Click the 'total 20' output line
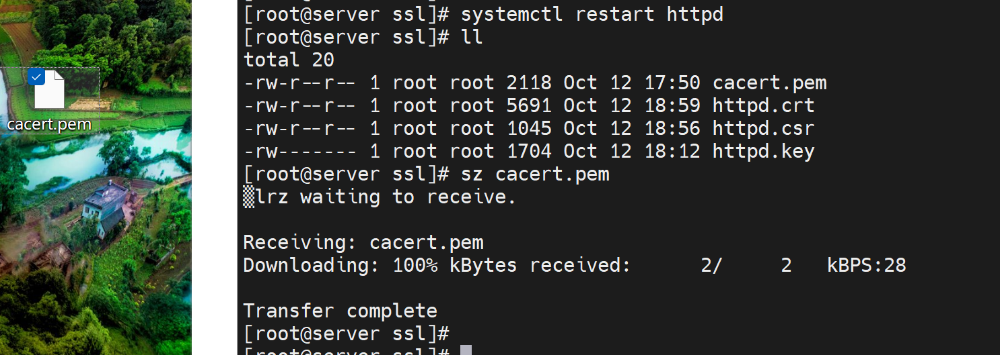Screen dimensions: 1000x355 [289, 60]
